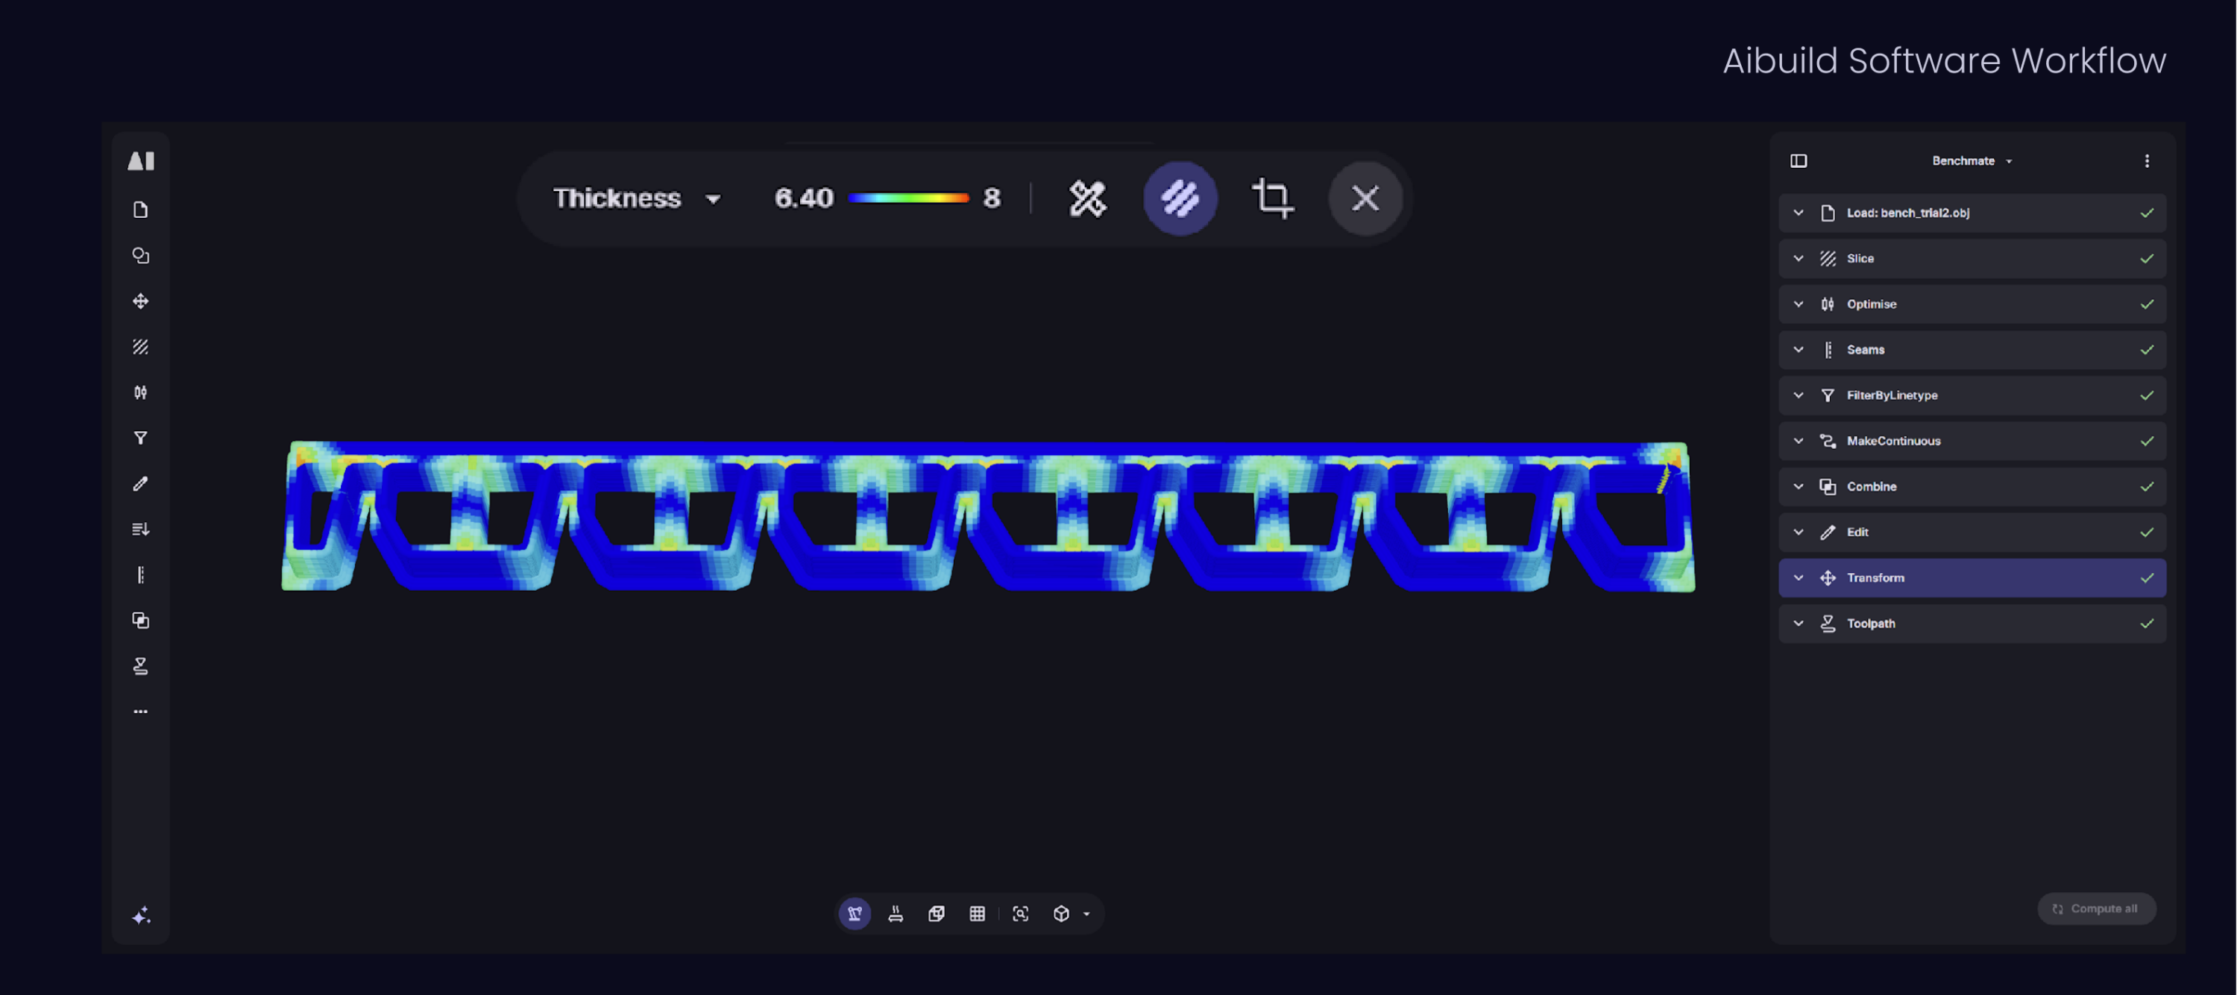The width and height of the screenshot is (2237, 995).
Task: Open the Thickness dropdown
Action: pyautogui.click(x=638, y=198)
